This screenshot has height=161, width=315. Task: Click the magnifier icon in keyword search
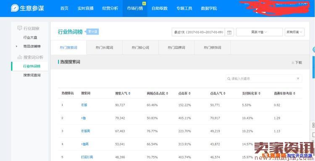click(228, 79)
